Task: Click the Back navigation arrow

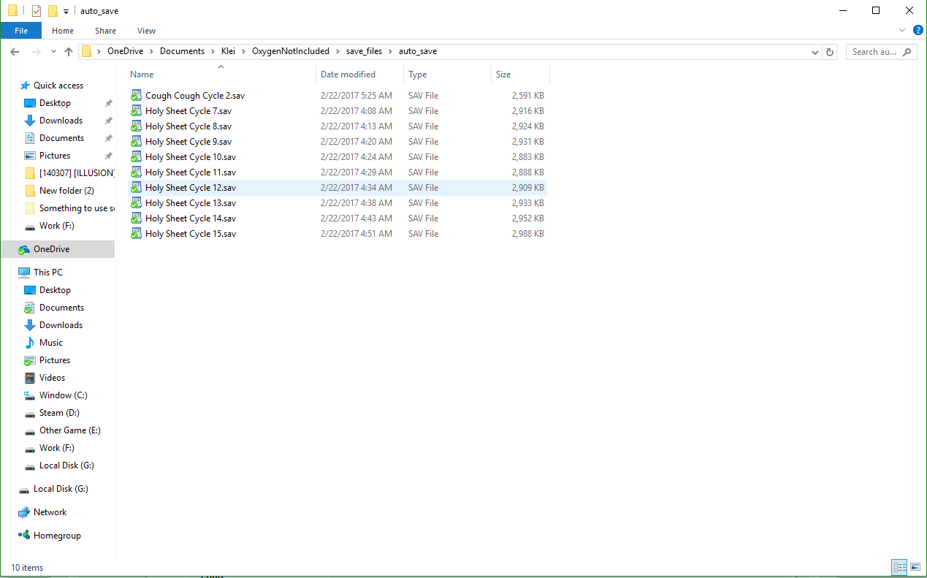Action: pos(15,52)
